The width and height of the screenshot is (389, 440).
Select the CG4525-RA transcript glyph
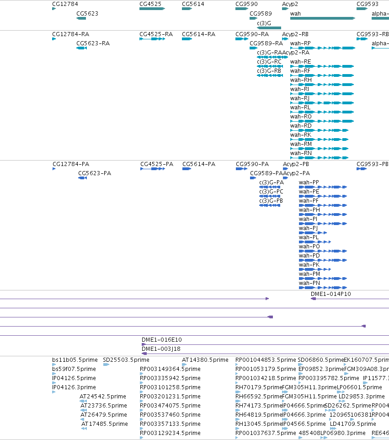(152, 39)
